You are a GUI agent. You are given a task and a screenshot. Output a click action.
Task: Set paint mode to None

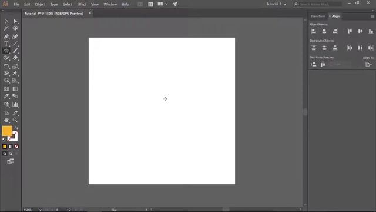[x=16, y=147]
